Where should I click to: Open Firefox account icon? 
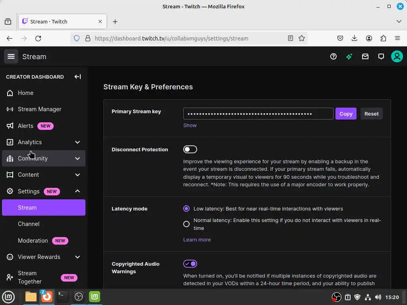click(x=369, y=39)
